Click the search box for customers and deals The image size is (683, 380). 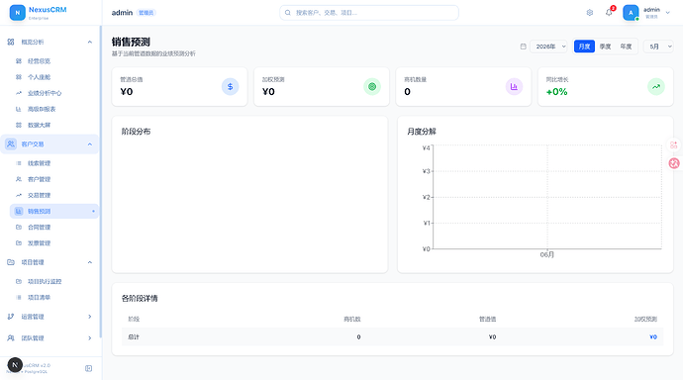point(369,13)
